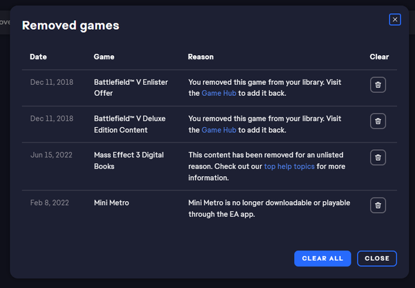Click the Reason column header
The height and width of the screenshot is (288, 415).
201,57
